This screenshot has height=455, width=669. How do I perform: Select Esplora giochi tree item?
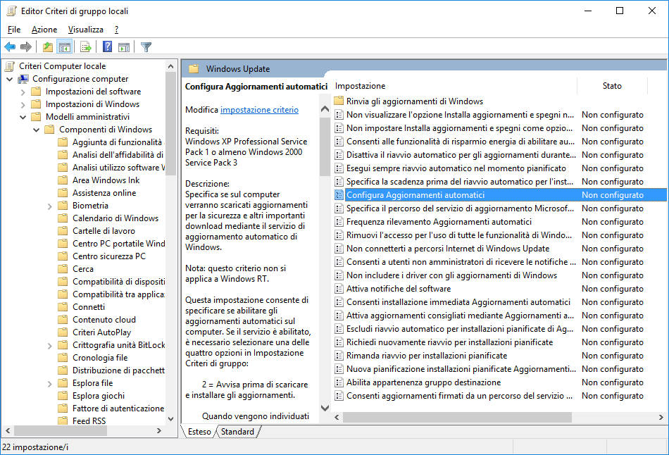(99, 396)
